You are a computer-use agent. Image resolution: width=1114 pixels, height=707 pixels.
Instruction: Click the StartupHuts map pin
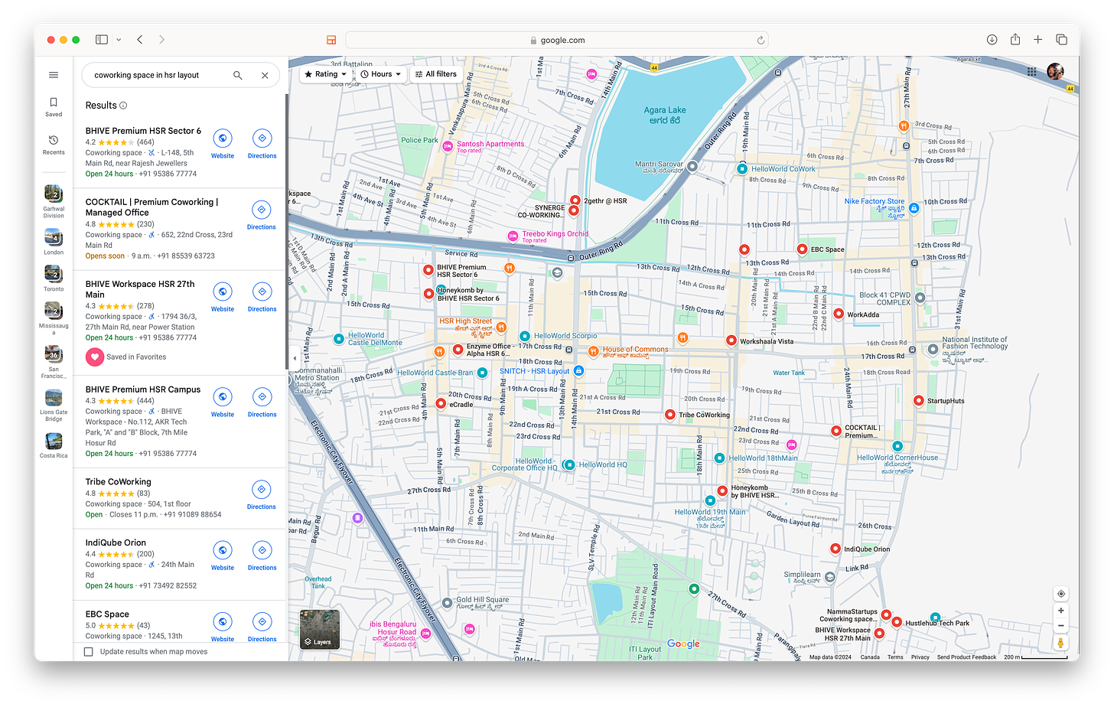pos(919,400)
